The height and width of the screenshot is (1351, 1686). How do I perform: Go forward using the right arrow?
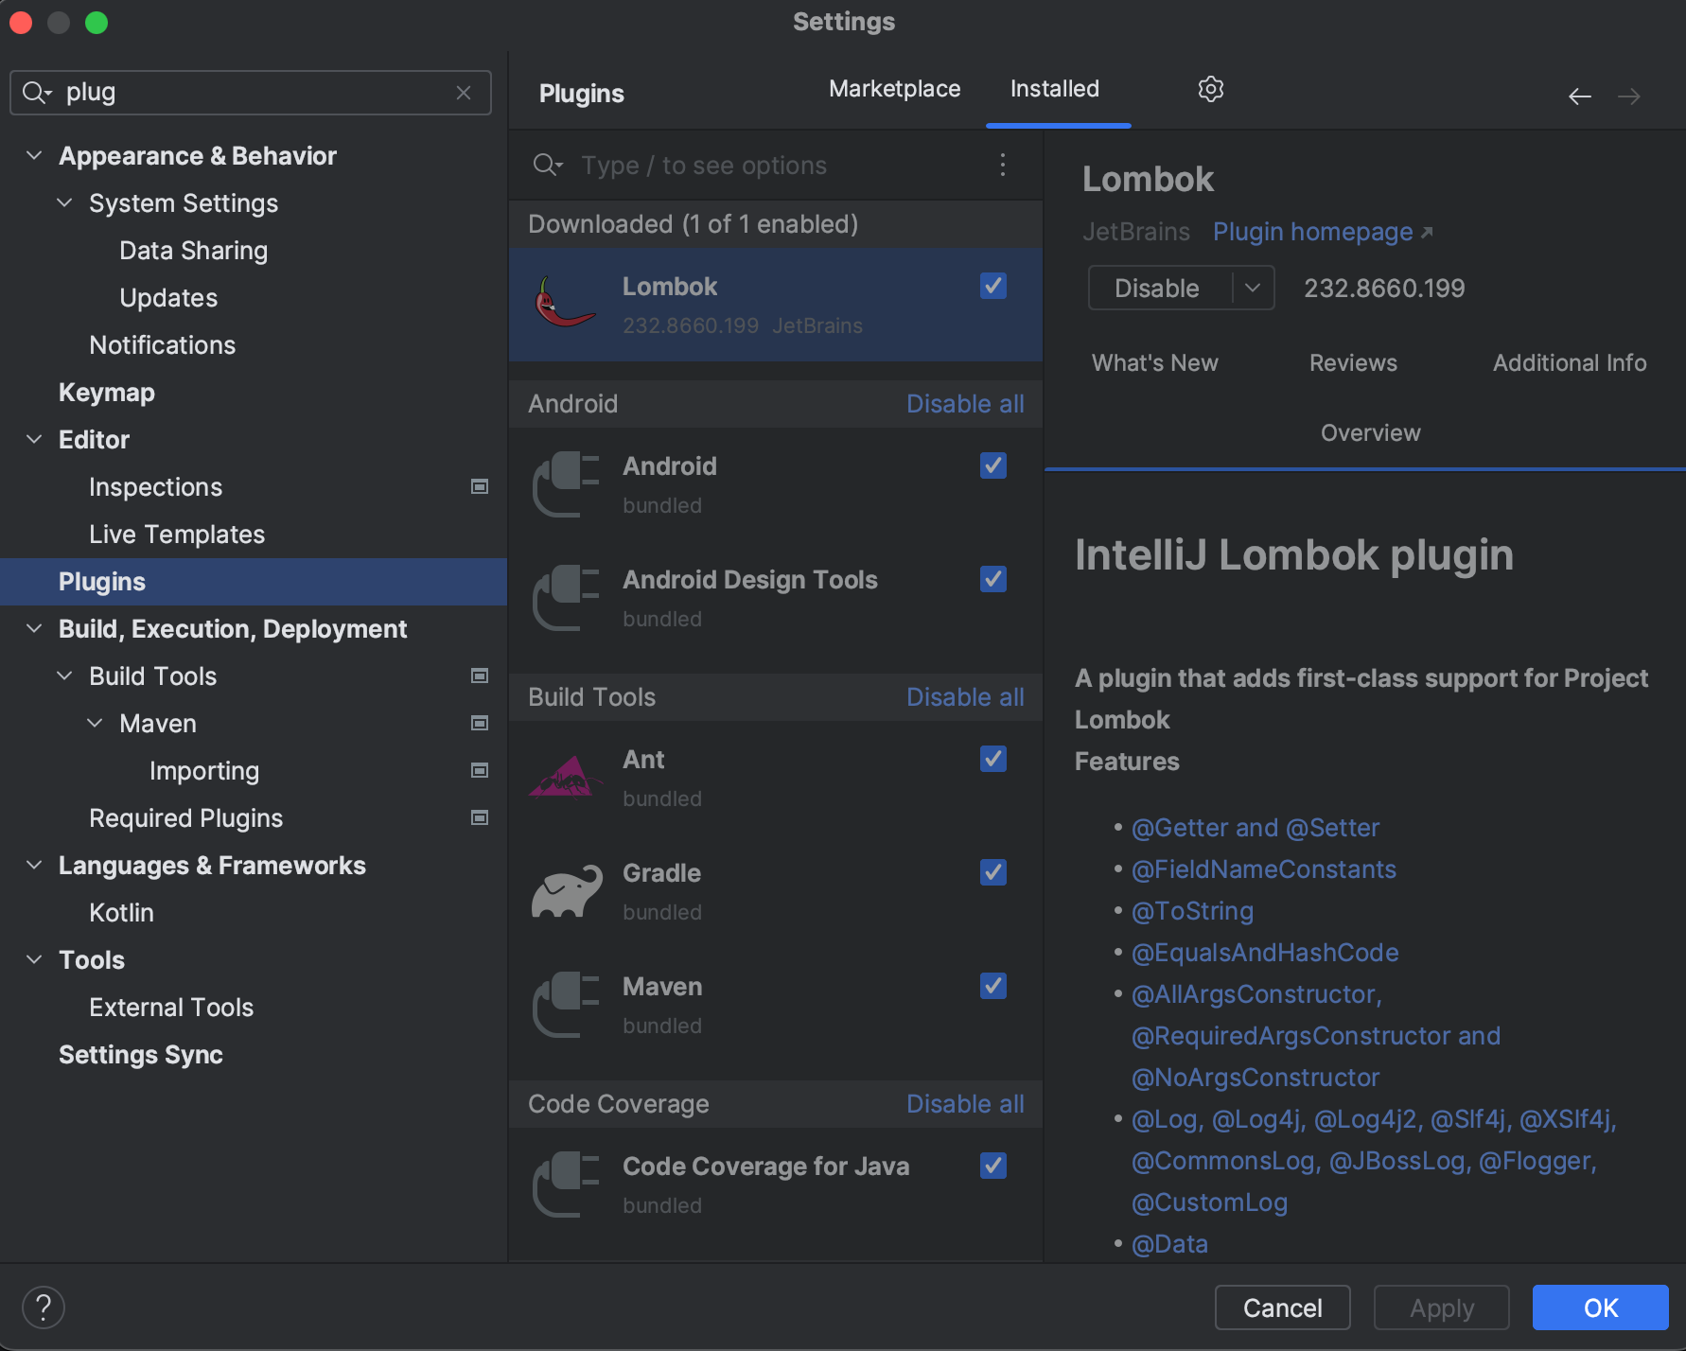(x=1628, y=96)
